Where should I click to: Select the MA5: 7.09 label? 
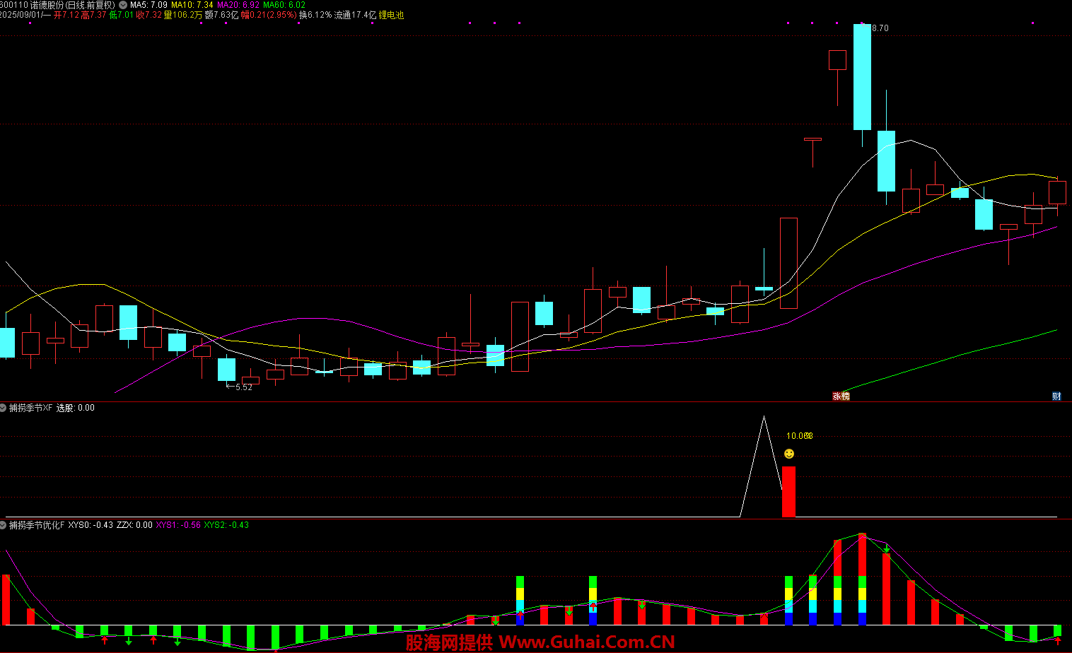[x=148, y=5]
